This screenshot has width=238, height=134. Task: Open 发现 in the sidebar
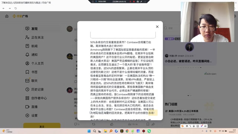[x=42, y=29]
